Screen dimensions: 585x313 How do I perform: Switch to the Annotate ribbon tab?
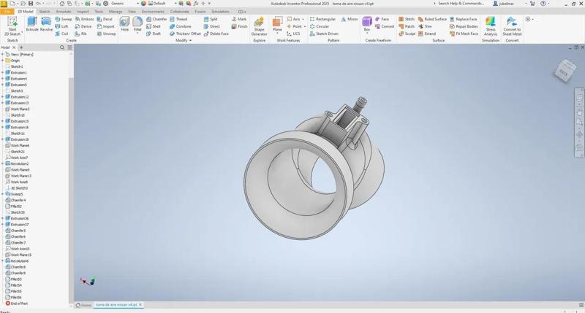point(64,12)
